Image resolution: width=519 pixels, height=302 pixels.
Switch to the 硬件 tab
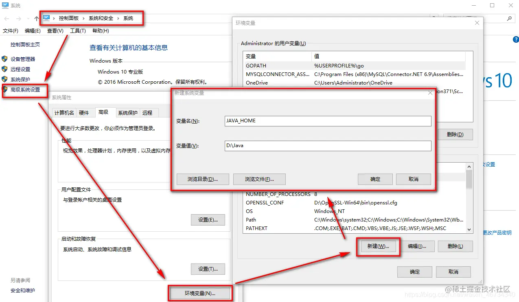84,113
